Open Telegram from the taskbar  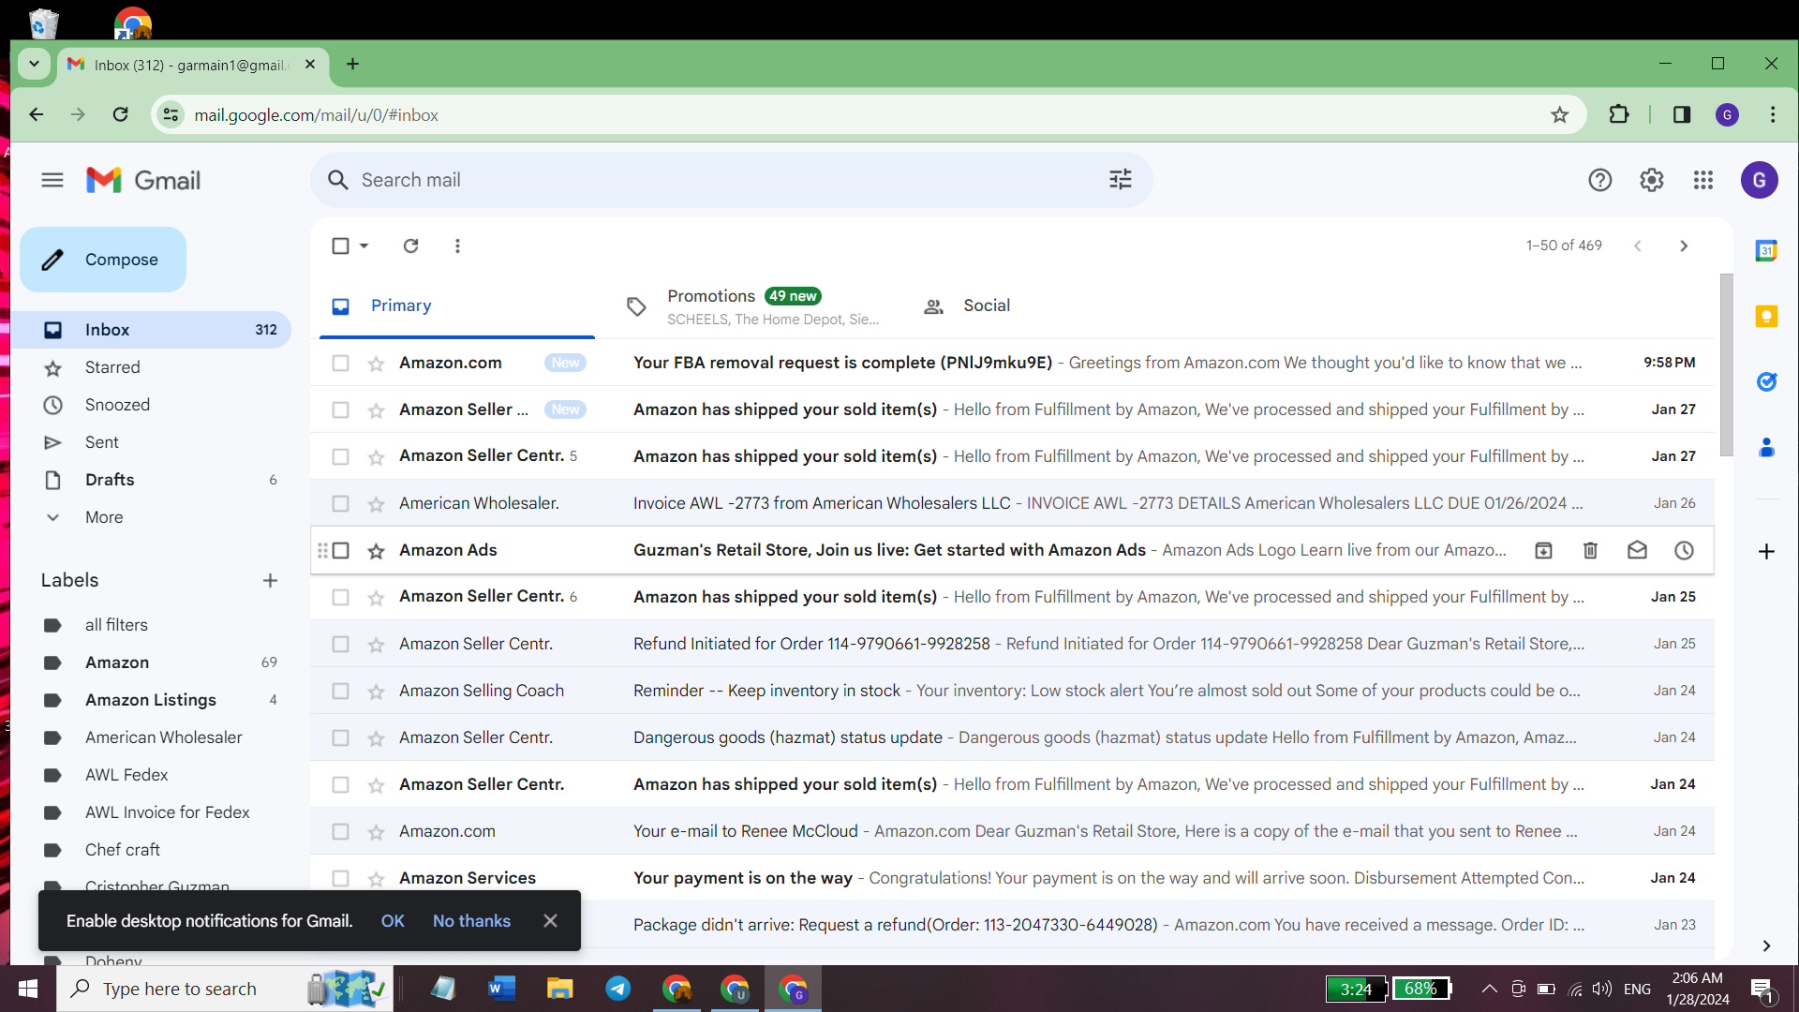pyautogui.click(x=618, y=989)
